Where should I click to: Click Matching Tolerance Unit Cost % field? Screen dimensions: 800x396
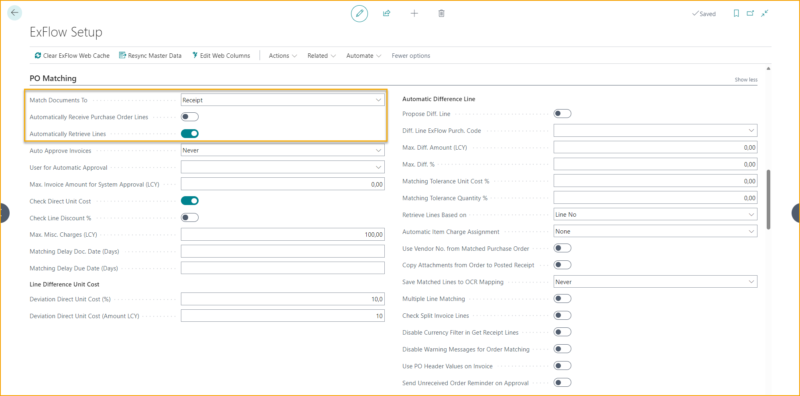(x=655, y=181)
